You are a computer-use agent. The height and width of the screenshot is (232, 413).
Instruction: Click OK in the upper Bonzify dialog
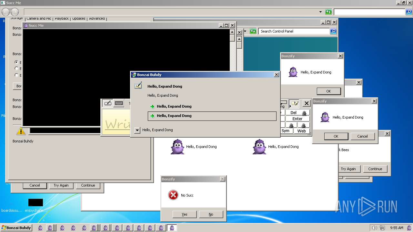click(328, 91)
